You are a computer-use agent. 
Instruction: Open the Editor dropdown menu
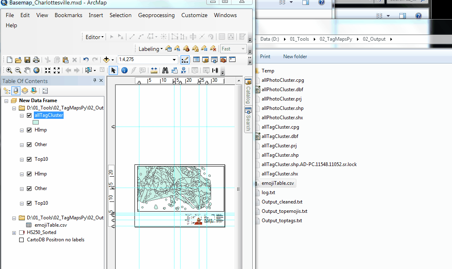[103, 37]
